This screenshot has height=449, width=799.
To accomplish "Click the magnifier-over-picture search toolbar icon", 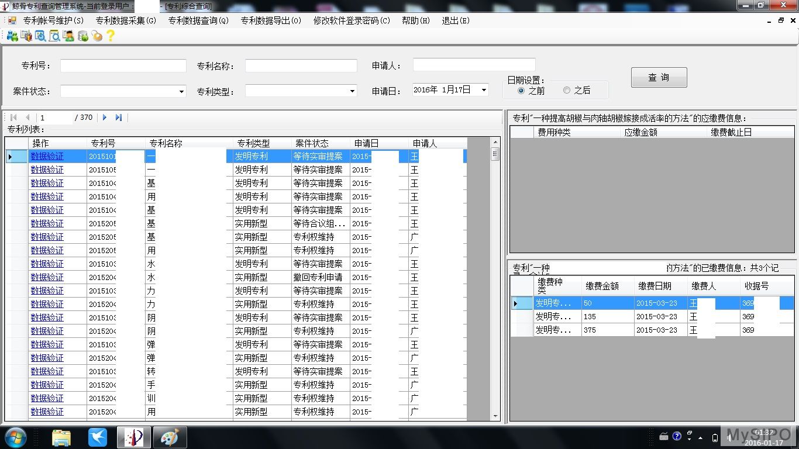I will (40, 36).
